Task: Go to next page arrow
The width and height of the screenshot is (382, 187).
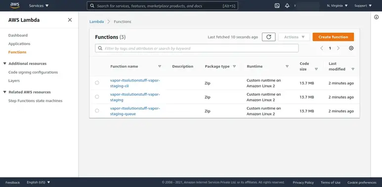Action: (338, 48)
